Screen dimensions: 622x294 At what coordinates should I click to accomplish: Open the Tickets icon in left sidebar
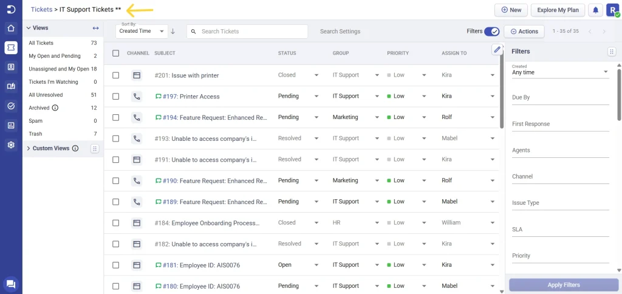(x=11, y=47)
